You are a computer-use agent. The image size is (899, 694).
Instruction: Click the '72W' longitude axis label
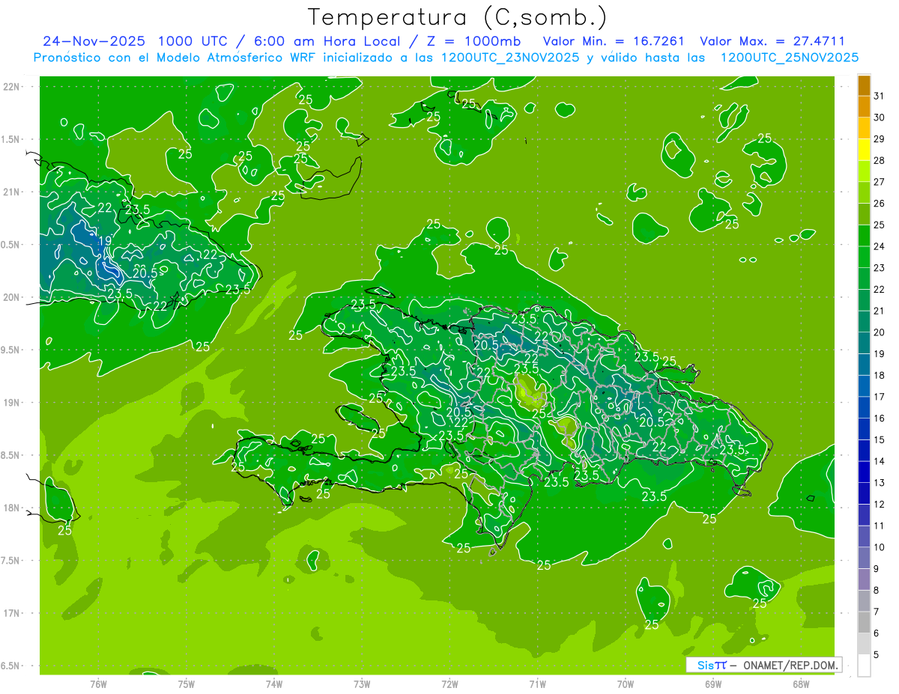tap(449, 684)
